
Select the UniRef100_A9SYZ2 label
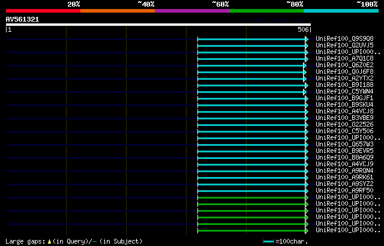click(x=344, y=184)
